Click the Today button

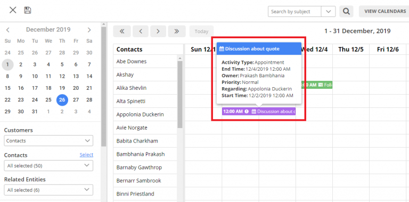tap(201, 31)
